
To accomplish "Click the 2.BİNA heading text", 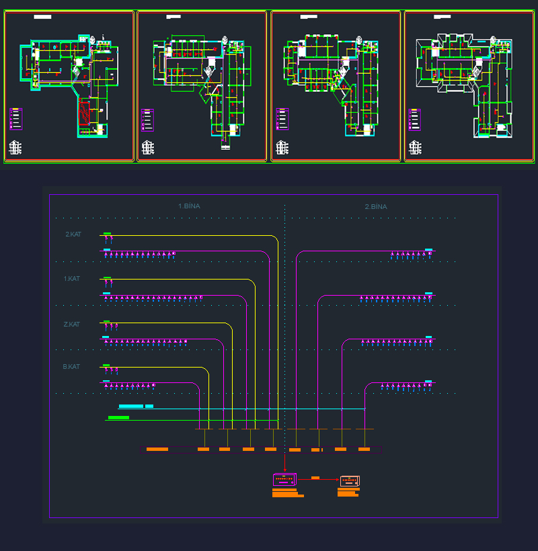I will click(x=376, y=206).
